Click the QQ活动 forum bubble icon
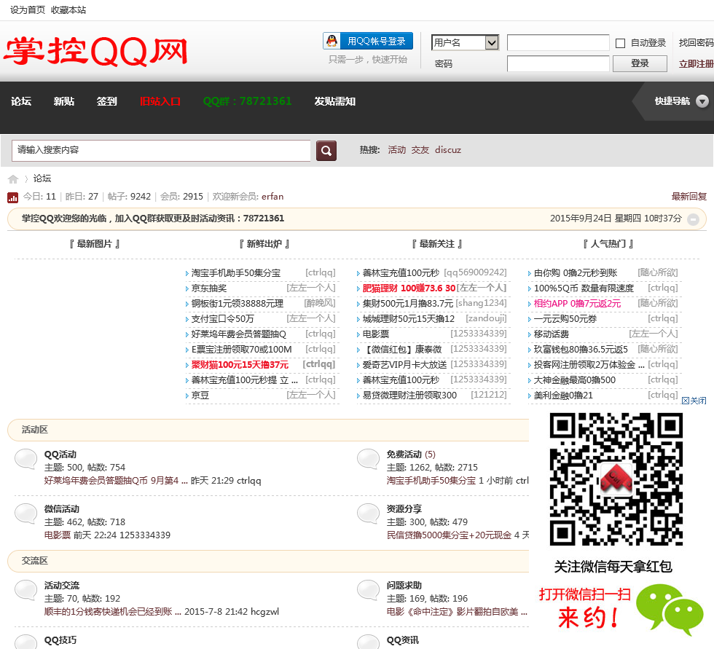Image resolution: width=714 pixels, height=649 pixels. (x=26, y=459)
